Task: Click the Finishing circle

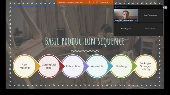Action: [121, 66]
